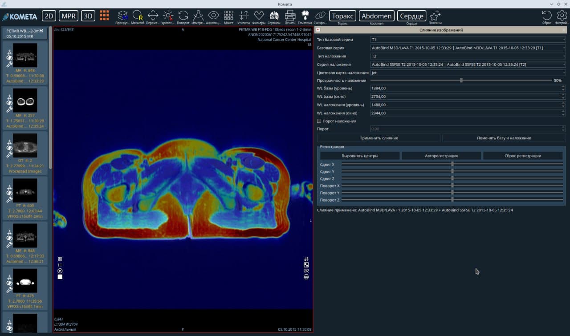Open the Тип базовой серии dropdown

[468, 40]
